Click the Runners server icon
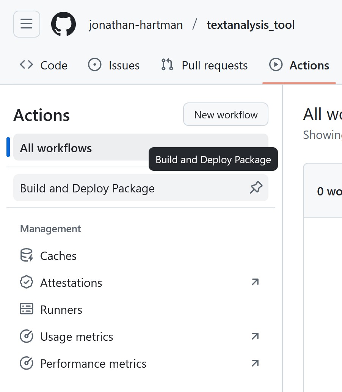Viewport: 342px width, 392px height. tap(27, 309)
